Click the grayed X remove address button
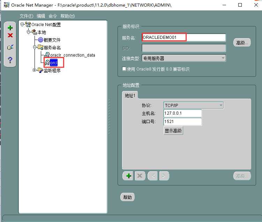 (x=140, y=176)
